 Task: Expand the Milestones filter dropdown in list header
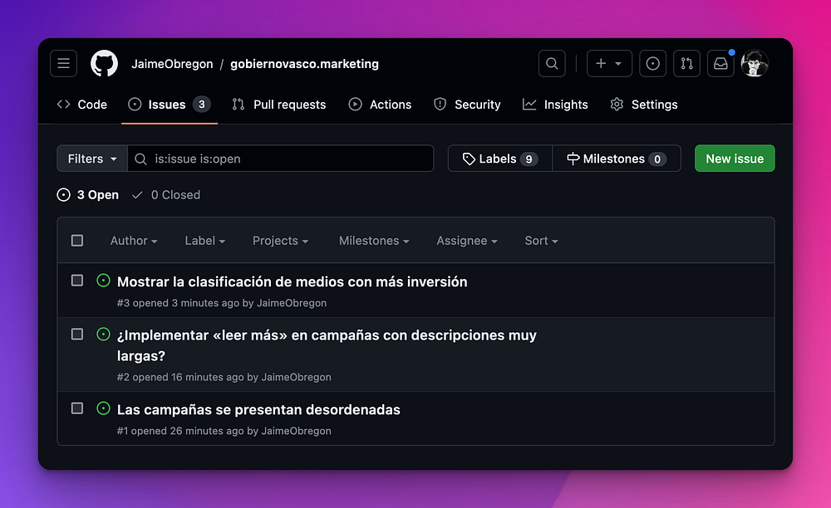(x=374, y=241)
